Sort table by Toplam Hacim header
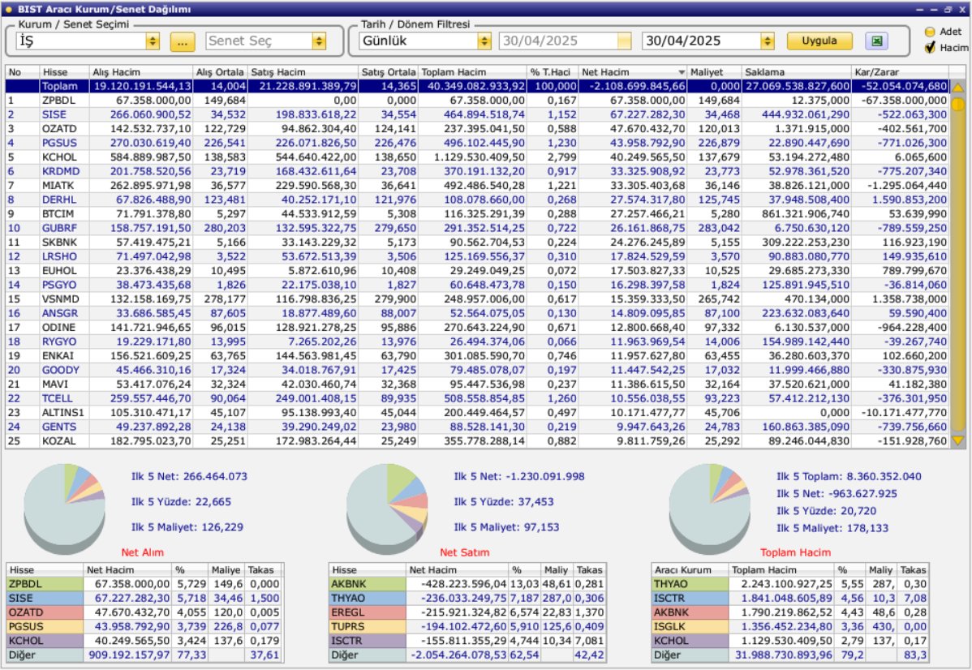The image size is (972, 670). tap(472, 72)
